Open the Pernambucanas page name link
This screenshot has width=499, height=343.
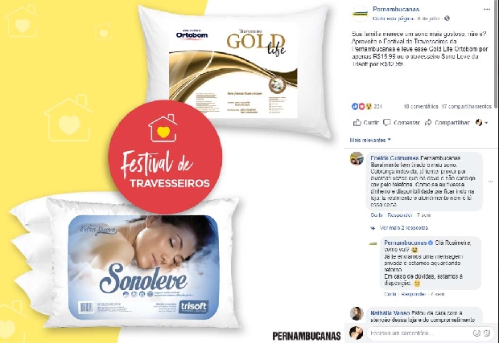pos(396,9)
